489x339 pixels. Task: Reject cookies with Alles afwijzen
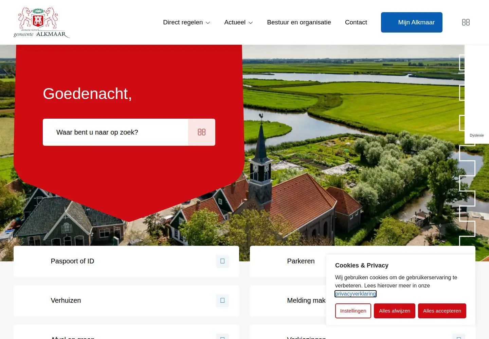coord(395,311)
